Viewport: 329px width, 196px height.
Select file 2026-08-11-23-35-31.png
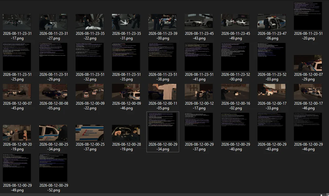coord(126,22)
